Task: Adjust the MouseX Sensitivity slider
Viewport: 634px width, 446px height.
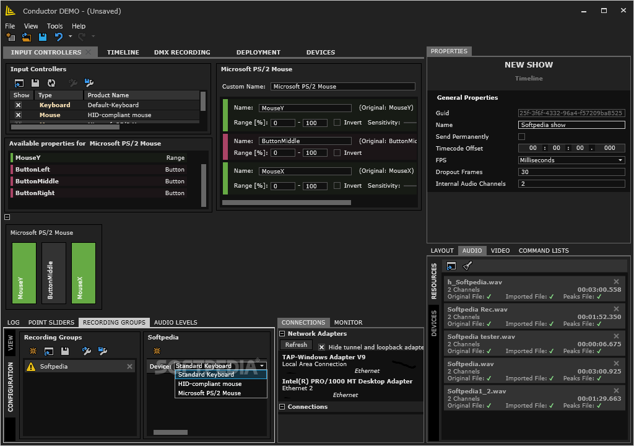Action: click(410, 186)
